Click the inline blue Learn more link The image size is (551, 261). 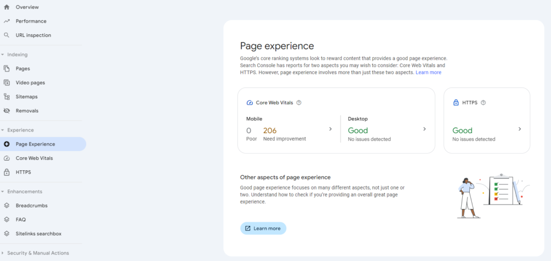pyautogui.click(x=428, y=73)
